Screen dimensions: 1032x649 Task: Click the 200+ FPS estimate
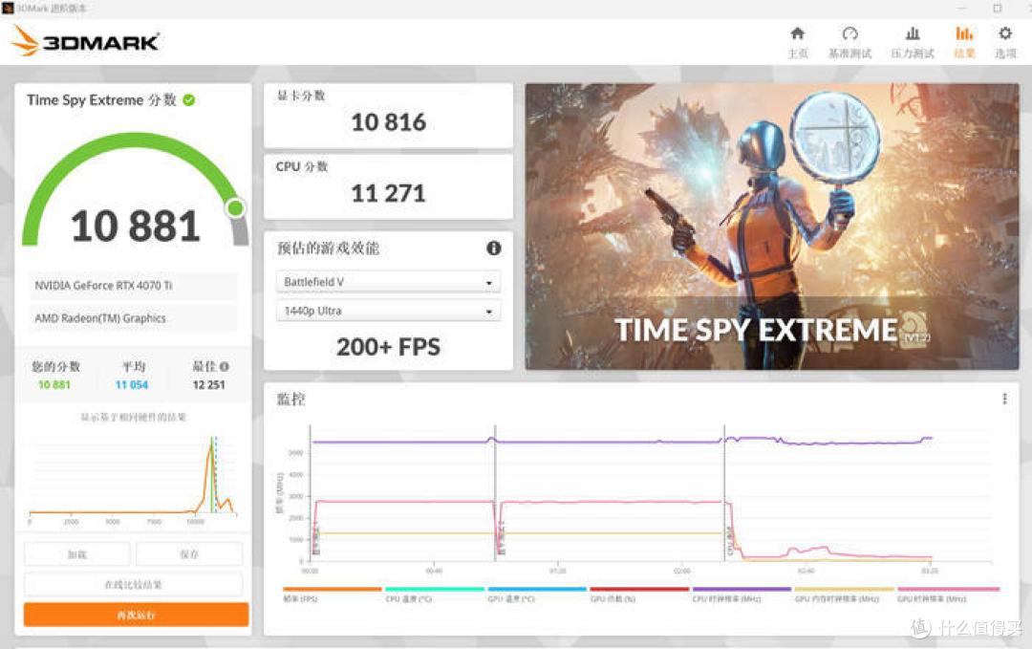388,347
